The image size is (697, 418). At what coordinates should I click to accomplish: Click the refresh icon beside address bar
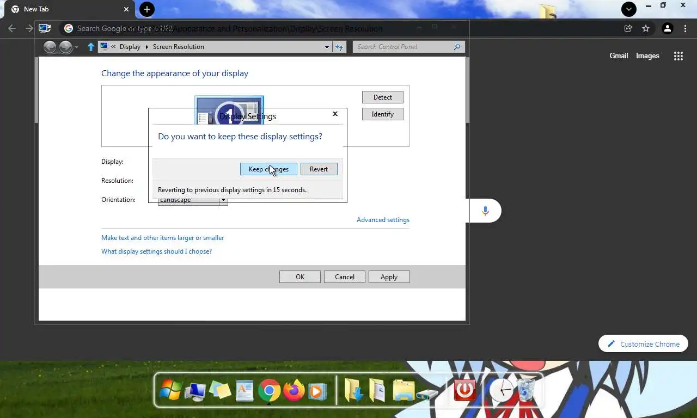pyautogui.click(x=339, y=47)
